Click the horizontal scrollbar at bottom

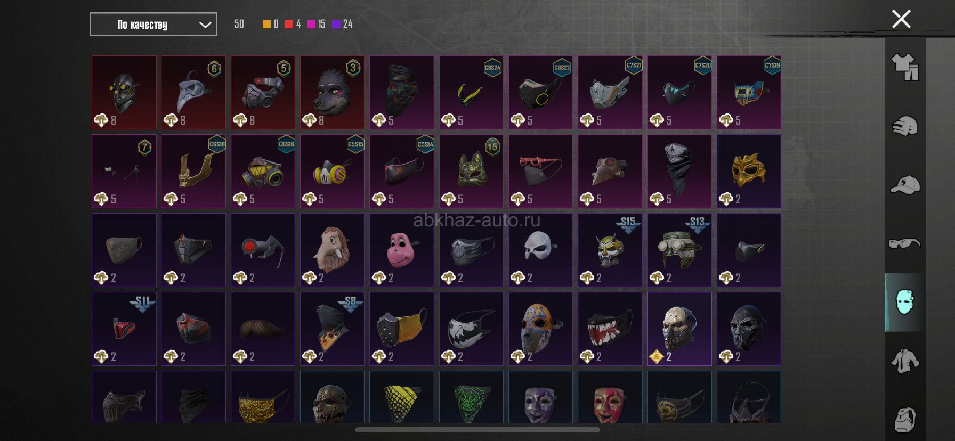(477, 430)
